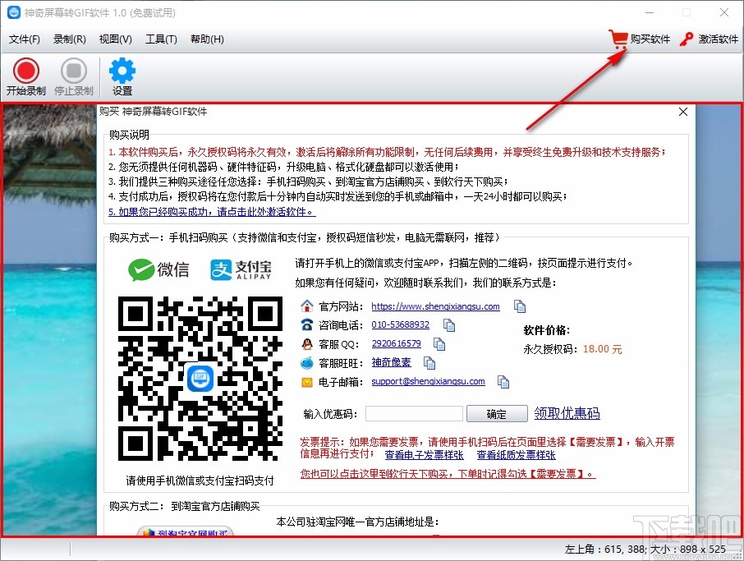Click the red link to buy at 软行天下

click(448, 474)
